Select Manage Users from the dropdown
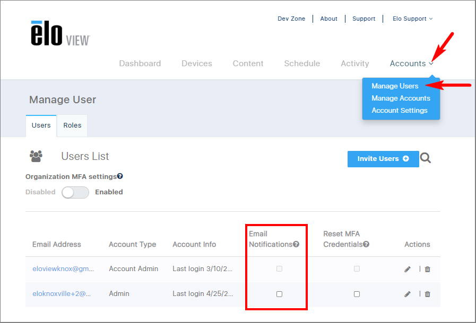The image size is (476, 323). [395, 86]
